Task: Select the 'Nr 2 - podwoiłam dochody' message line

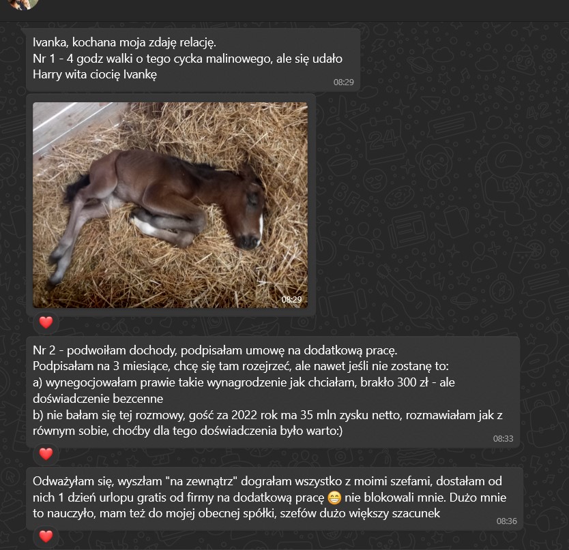Action: click(215, 350)
